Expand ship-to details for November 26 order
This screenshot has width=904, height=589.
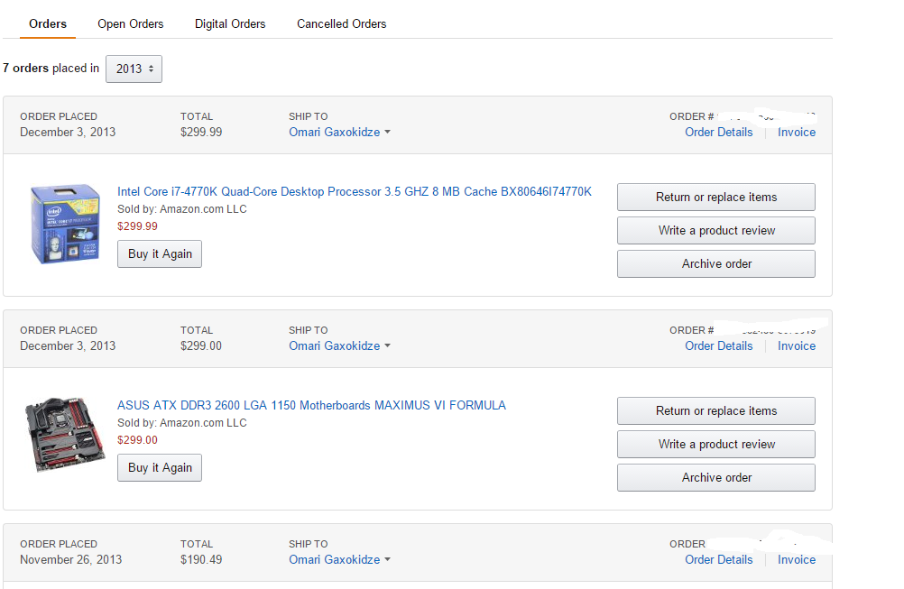[339, 559]
